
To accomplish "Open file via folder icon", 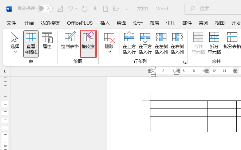I will pyautogui.click(x=116, y=8).
